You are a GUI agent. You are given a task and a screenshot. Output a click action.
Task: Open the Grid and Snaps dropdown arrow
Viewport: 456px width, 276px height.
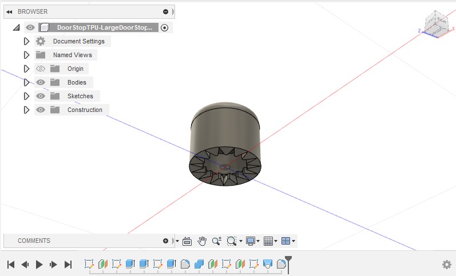point(276,241)
